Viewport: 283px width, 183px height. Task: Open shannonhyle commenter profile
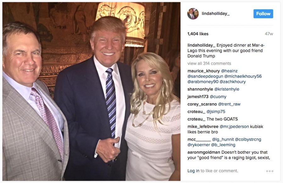point(200,89)
